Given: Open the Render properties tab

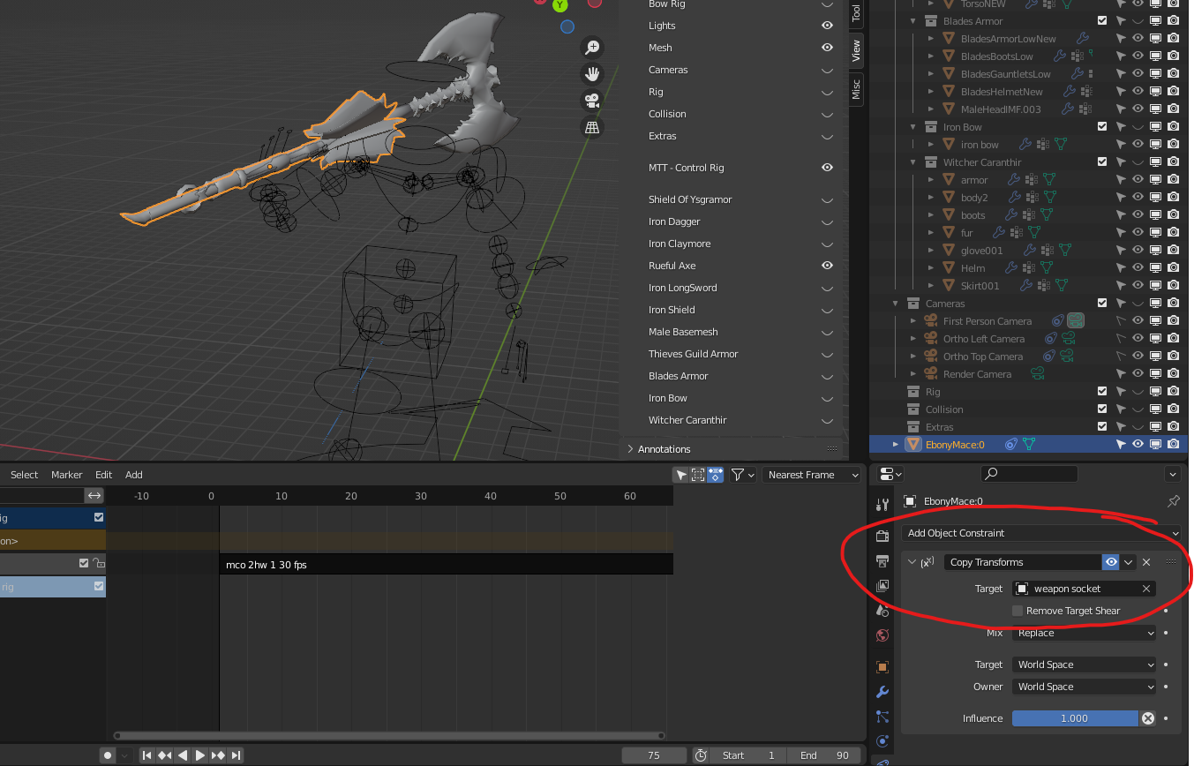Looking at the screenshot, I should [x=882, y=536].
